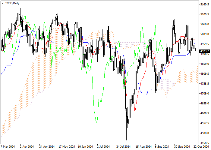Click the 4859.0 price axis label

click(205, 64)
